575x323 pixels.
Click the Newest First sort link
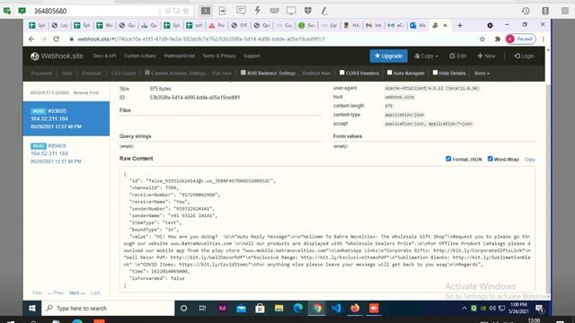tap(86, 92)
